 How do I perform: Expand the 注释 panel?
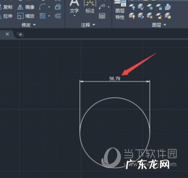[88, 25]
